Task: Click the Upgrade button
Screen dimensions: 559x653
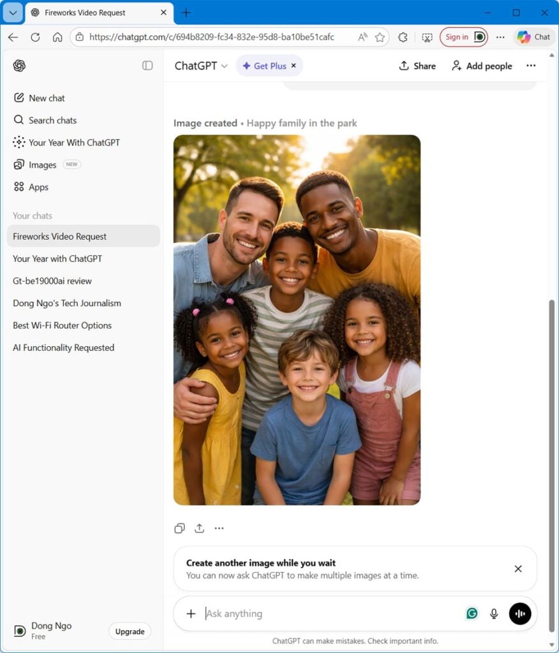Action: 130,631
